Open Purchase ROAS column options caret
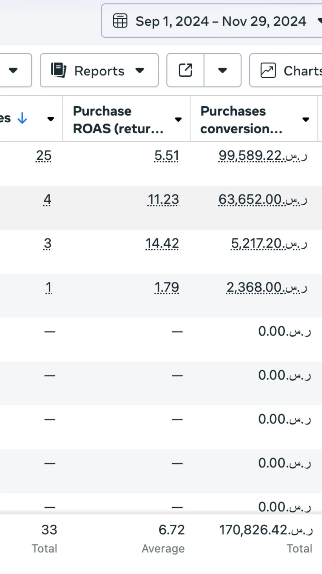 pyautogui.click(x=178, y=120)
